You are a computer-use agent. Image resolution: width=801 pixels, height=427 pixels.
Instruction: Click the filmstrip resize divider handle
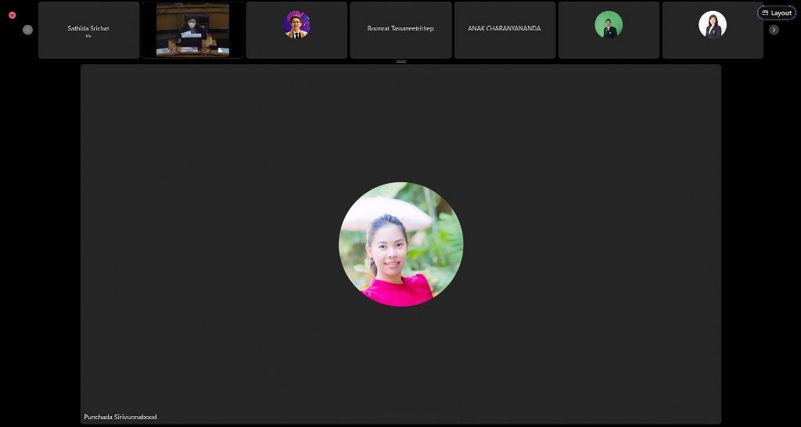401,61
